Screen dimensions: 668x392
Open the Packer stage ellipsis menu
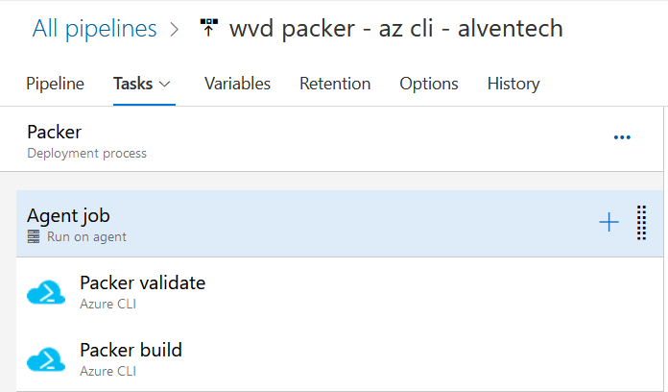(622, 137)
